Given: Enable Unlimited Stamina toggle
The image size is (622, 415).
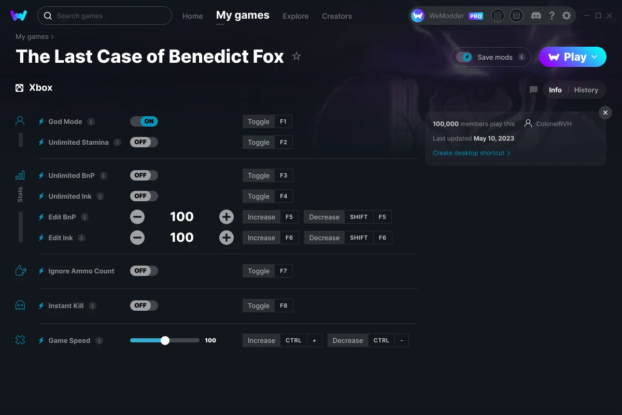Looking at the screenshot, I should pyautogui.click(x=144, y=142).
